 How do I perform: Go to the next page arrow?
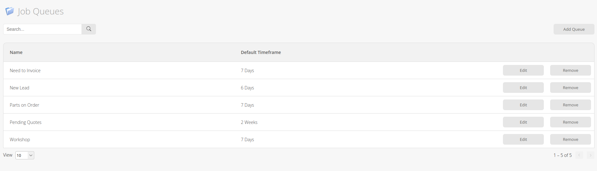click(x=590, y=155)
